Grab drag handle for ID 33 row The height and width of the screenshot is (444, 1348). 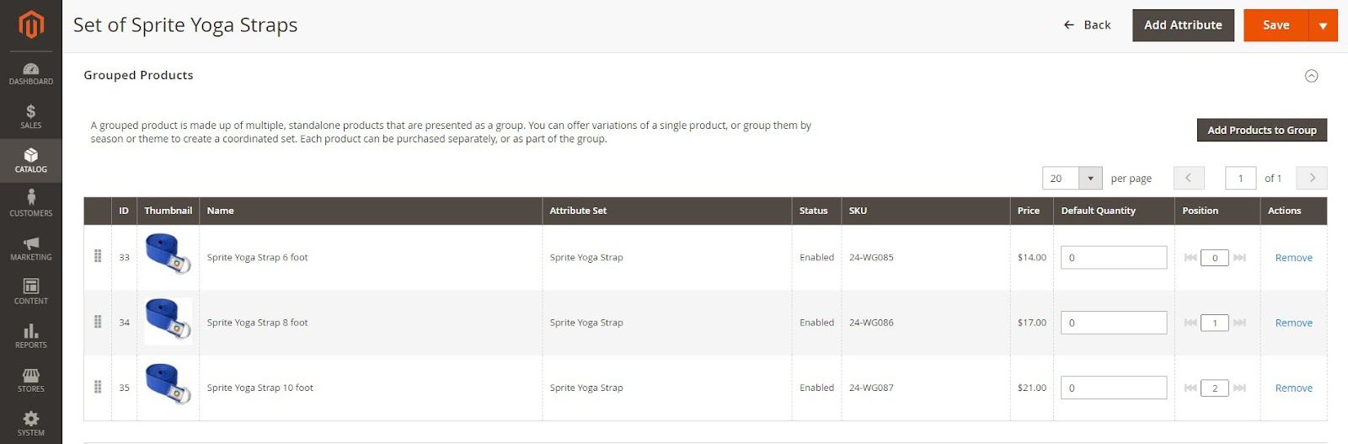coord(98,256)
